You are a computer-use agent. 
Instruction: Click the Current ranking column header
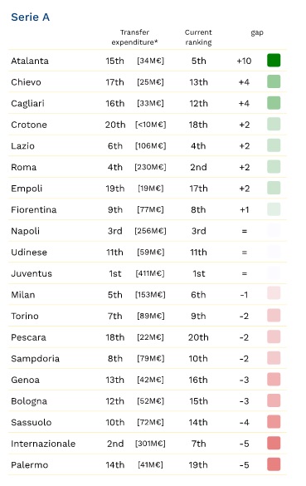[198, 37]
